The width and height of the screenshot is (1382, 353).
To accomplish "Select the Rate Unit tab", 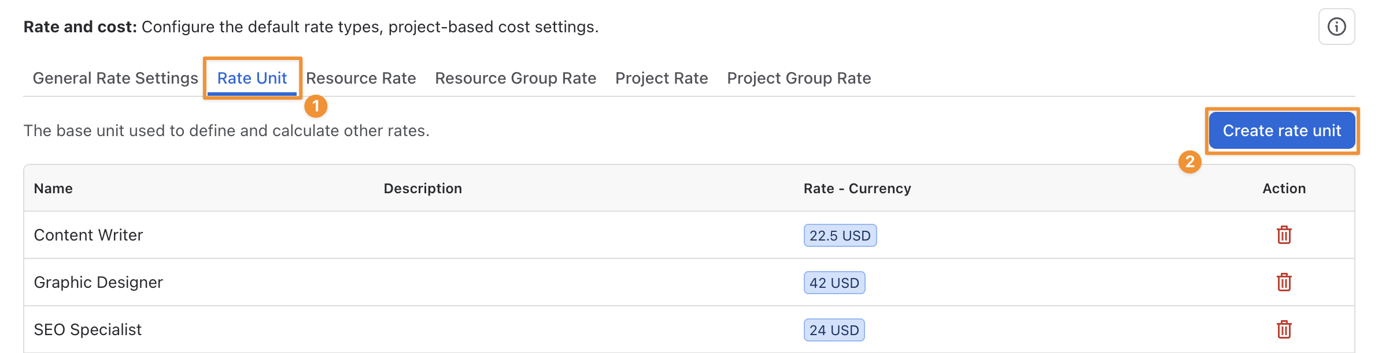I will pos(252,78).
